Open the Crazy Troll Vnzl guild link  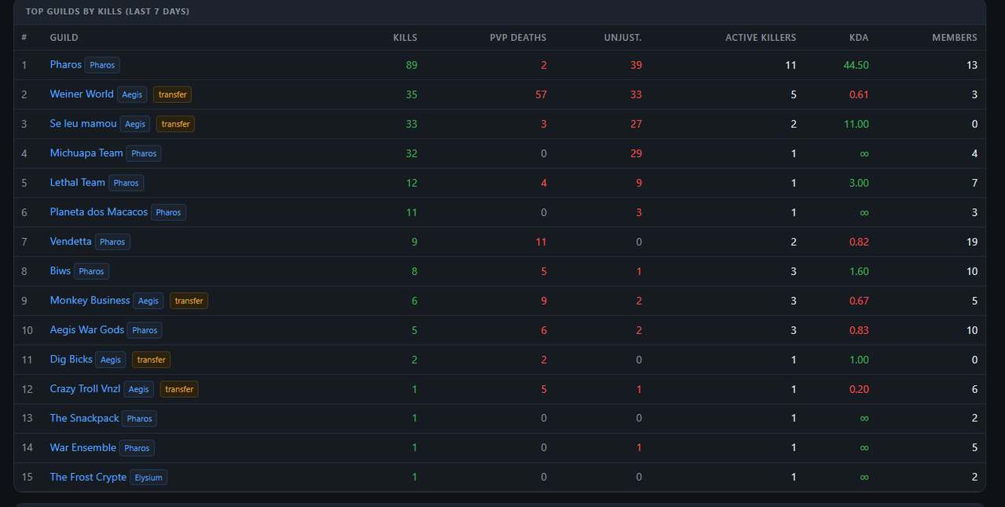click(x=86, y=388)
